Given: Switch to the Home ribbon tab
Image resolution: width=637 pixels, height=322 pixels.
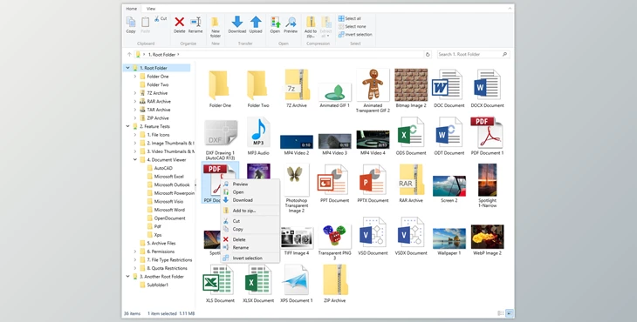Looking at the screenshot, I should 131,9.
